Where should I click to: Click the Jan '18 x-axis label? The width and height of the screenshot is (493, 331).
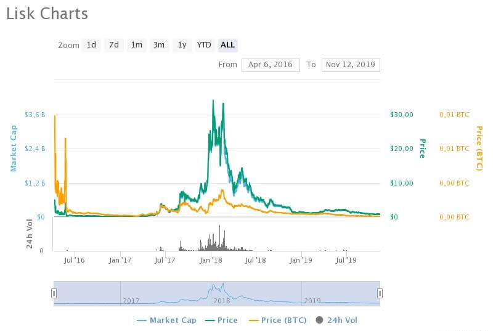coord(211,260)
